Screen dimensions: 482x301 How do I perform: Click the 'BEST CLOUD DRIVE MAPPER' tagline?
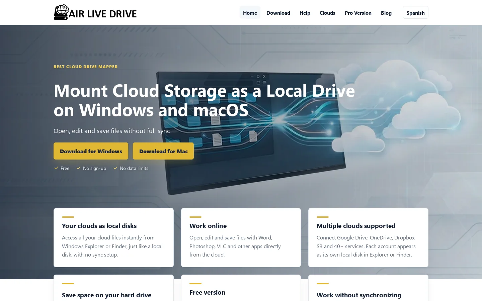pos(86,67)
